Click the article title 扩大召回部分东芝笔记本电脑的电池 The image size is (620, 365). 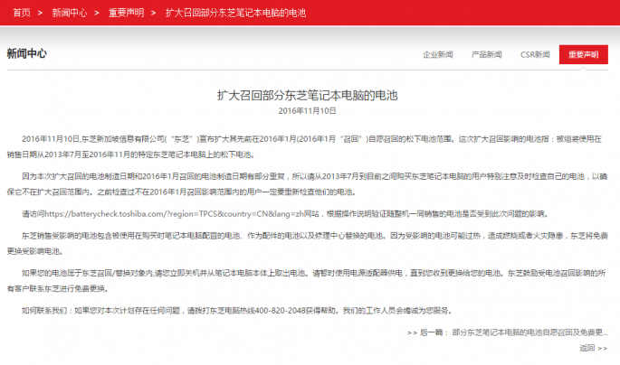tap(307, 95)
